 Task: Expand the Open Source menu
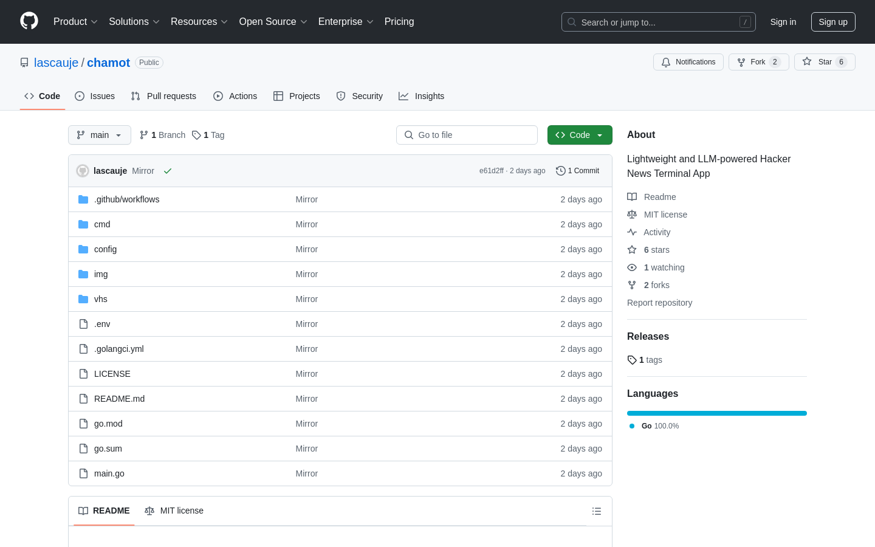(273, 22)
